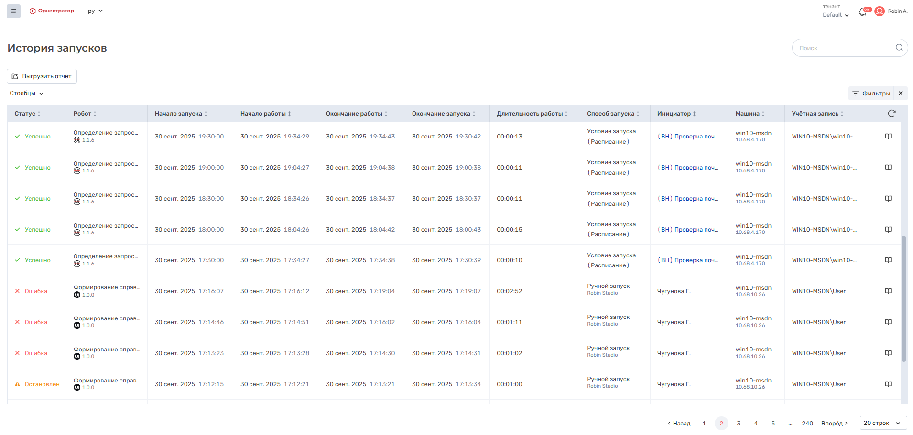Close the filters panel with X
This screenshot has height=435, width=913.
tap(901, 93)
